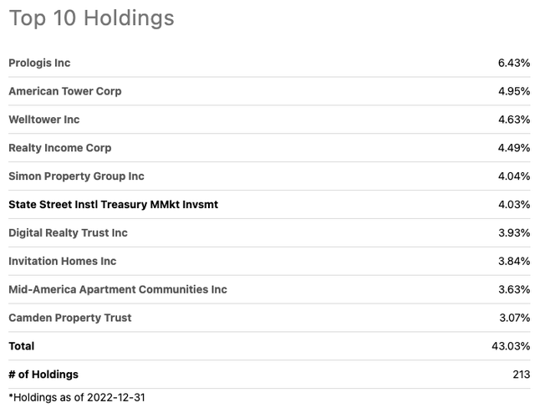
Task: Select State Street Instl Treasury MMkt Invsmt
Action: (114, 205)
